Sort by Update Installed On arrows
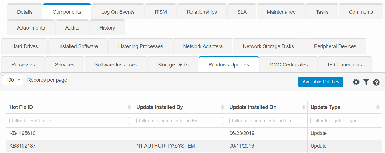This screenshot has height=153, width=385. tap(304, 107)
